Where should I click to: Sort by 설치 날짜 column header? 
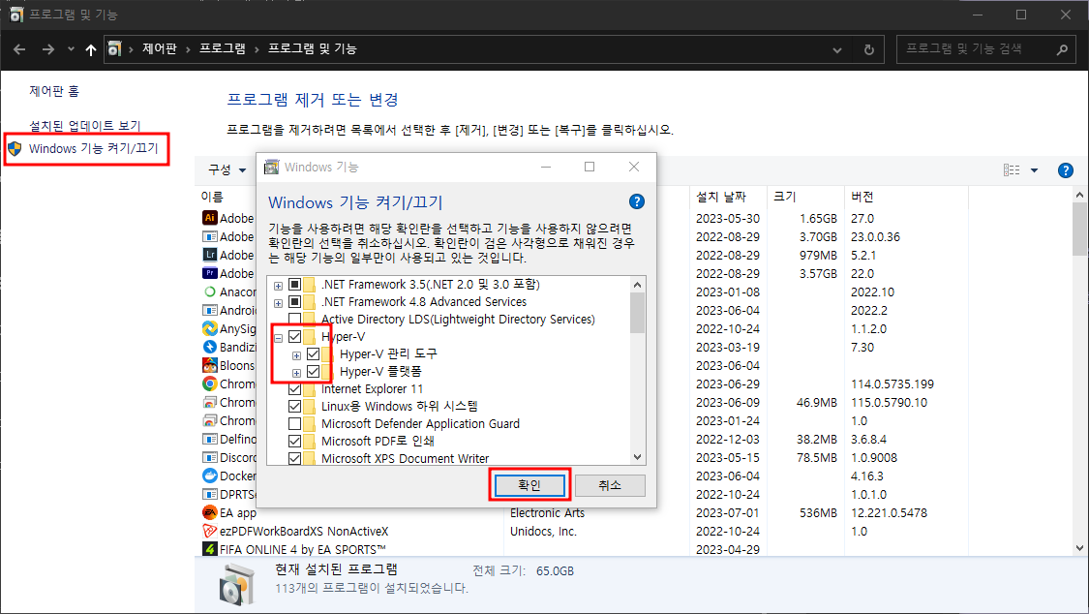[721, 197]
